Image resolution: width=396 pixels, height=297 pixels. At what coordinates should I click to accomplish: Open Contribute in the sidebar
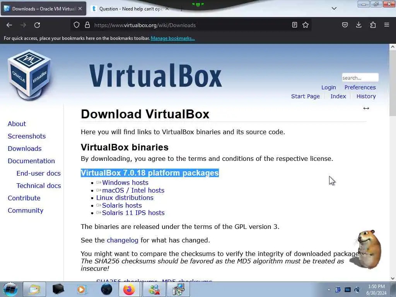tap(24, 198)
